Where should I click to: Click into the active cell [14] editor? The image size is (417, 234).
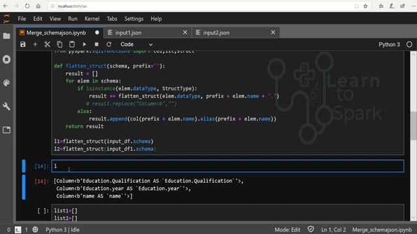(227, 166)
